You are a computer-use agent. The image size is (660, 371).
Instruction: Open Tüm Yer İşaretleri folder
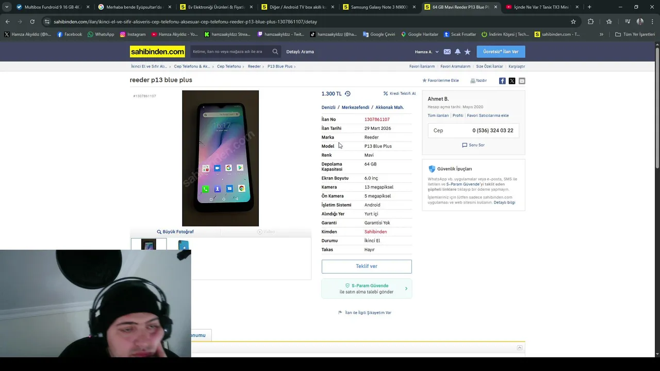tap(635, 35)
